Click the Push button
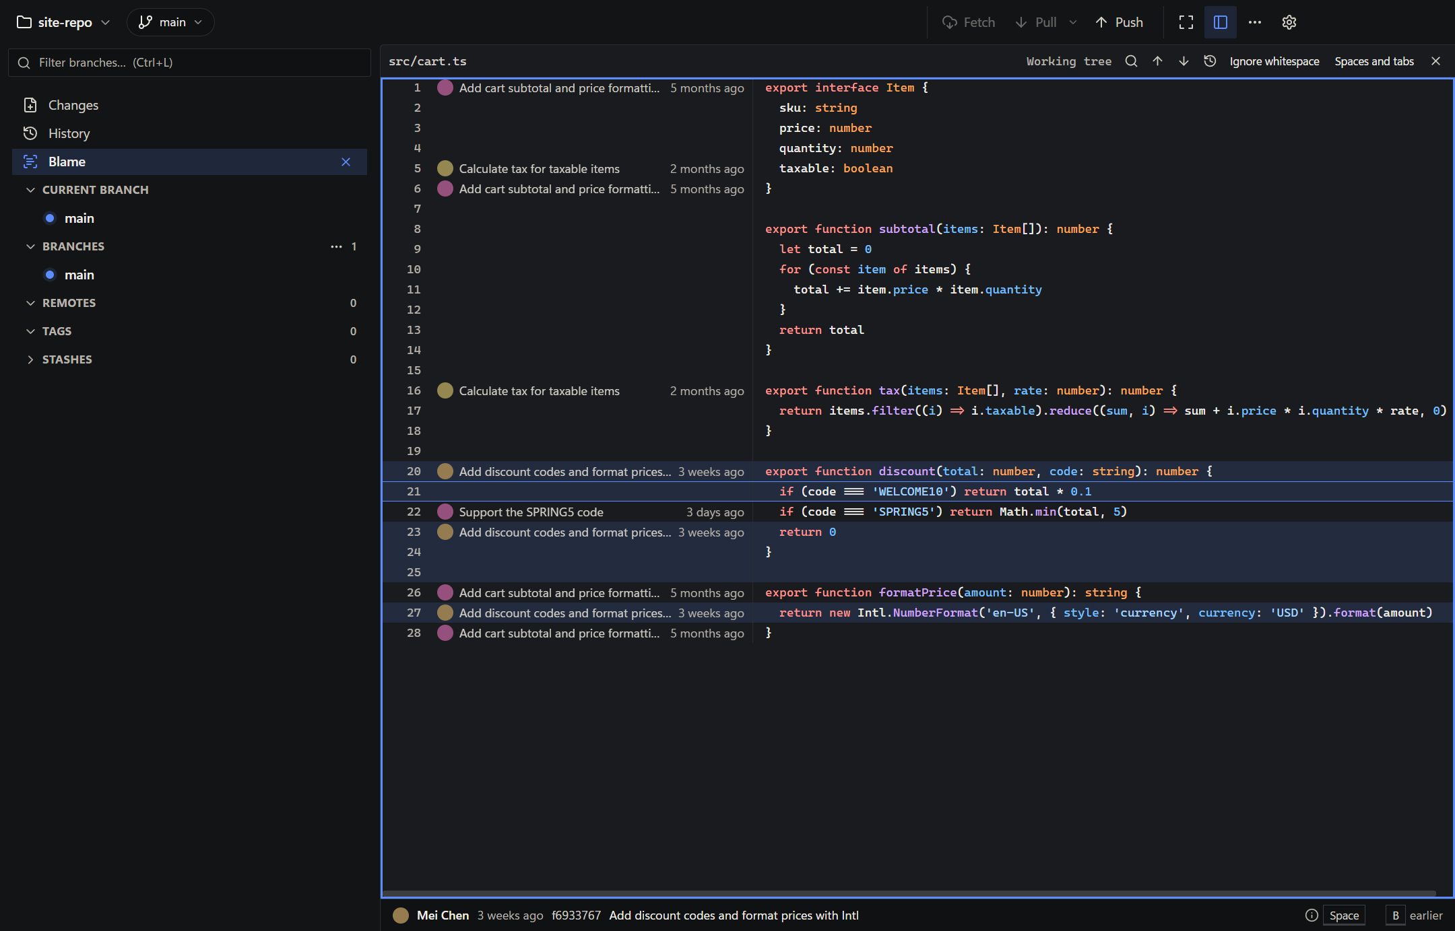This screenshot has width=1455, height=931. pyautogui.click(x=1120, y=22)
